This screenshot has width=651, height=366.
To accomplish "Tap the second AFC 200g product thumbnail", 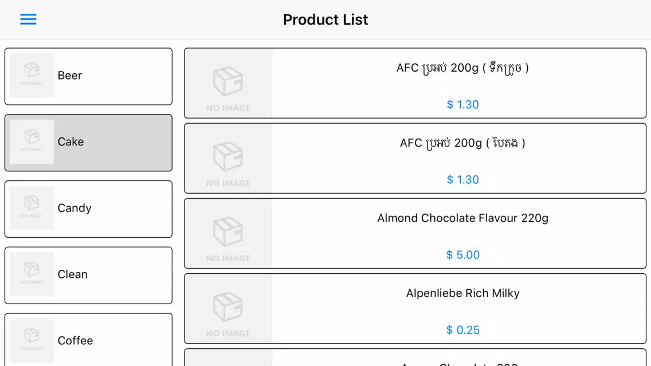I will click(228, 158).
